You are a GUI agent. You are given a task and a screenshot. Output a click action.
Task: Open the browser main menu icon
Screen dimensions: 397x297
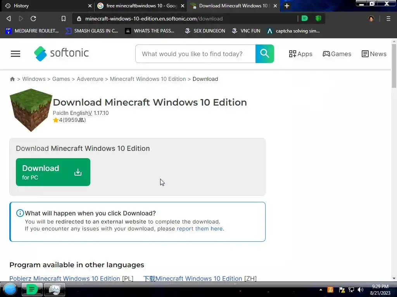[388, 19]
